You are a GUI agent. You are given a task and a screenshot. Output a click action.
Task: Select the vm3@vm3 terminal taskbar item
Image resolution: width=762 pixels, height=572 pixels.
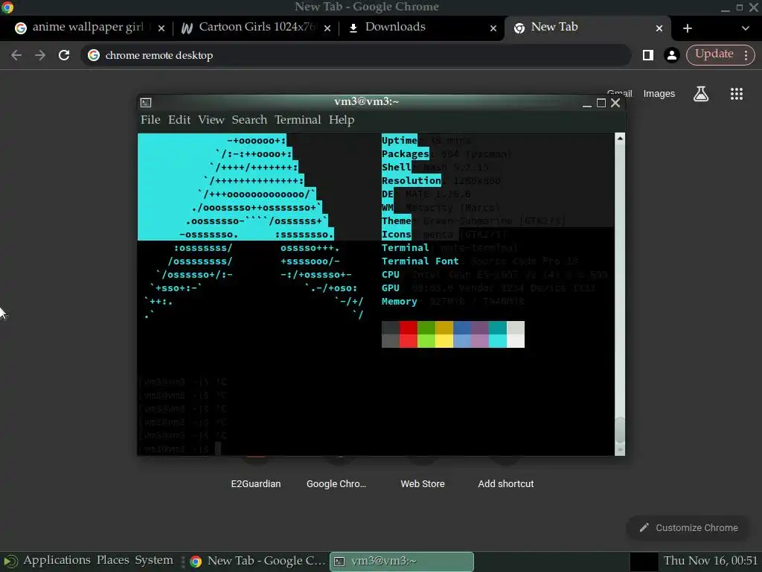pos(401,562)
